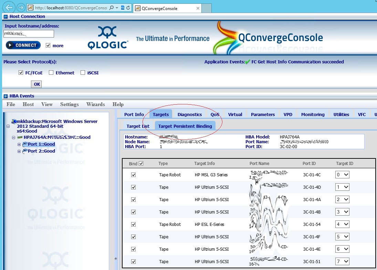
Task: Expand the Port 2 tree node
Action: click(x=19, y=152)
